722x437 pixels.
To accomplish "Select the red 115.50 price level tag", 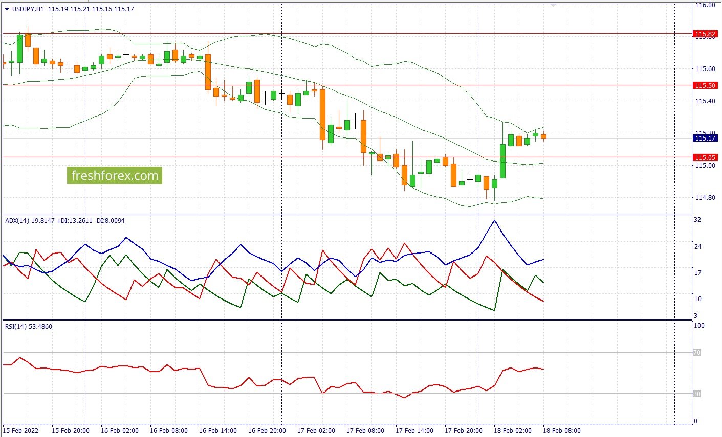I will (705, 85).
